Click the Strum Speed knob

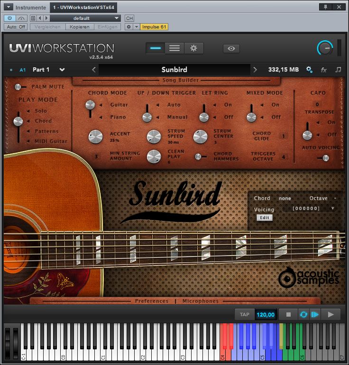tap(154, 137)
